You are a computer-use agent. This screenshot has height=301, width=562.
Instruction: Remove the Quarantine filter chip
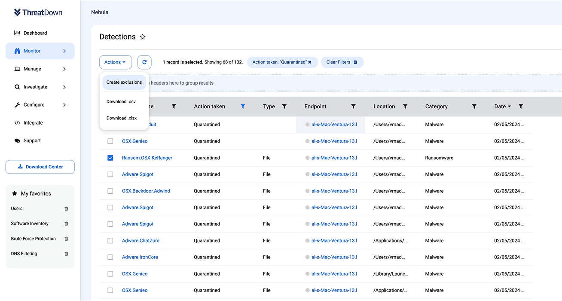pyautogui.click(x=309, y=62)
